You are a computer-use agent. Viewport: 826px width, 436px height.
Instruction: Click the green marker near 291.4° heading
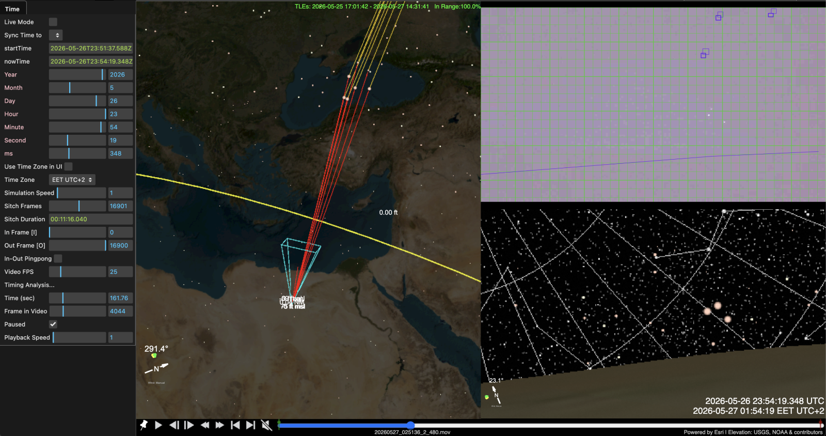coord(154,355)
